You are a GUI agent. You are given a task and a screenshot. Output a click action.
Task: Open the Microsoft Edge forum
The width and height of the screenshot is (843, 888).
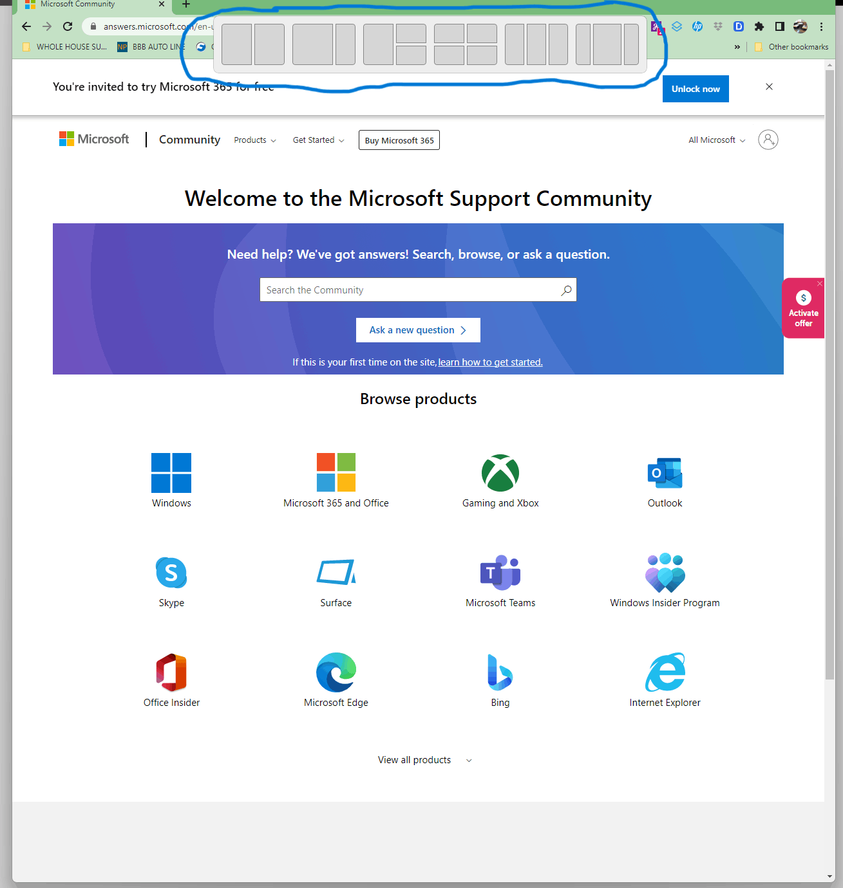[x=336, y=680]
